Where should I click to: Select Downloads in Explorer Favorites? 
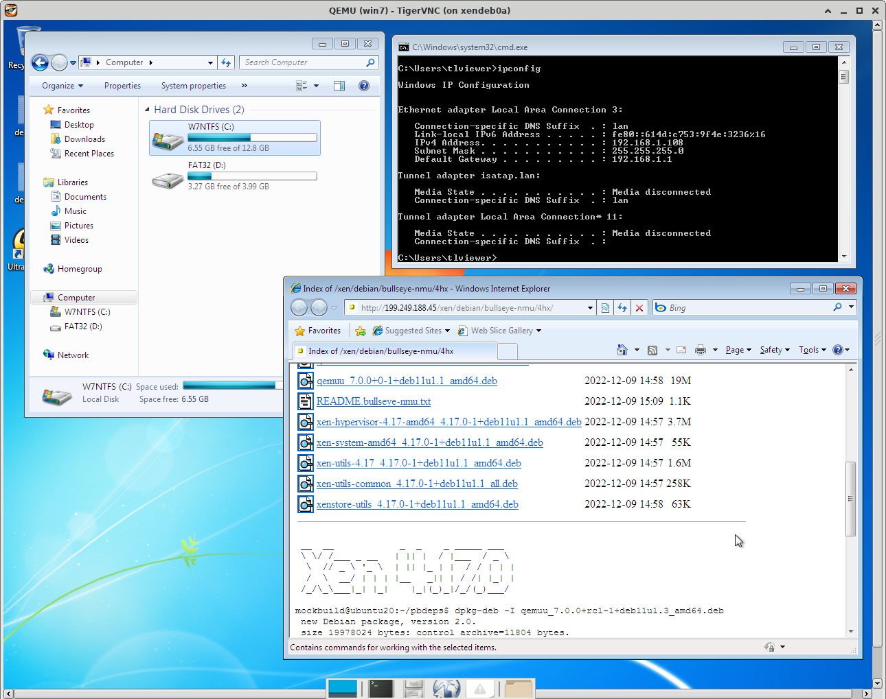tap(84, 139)
